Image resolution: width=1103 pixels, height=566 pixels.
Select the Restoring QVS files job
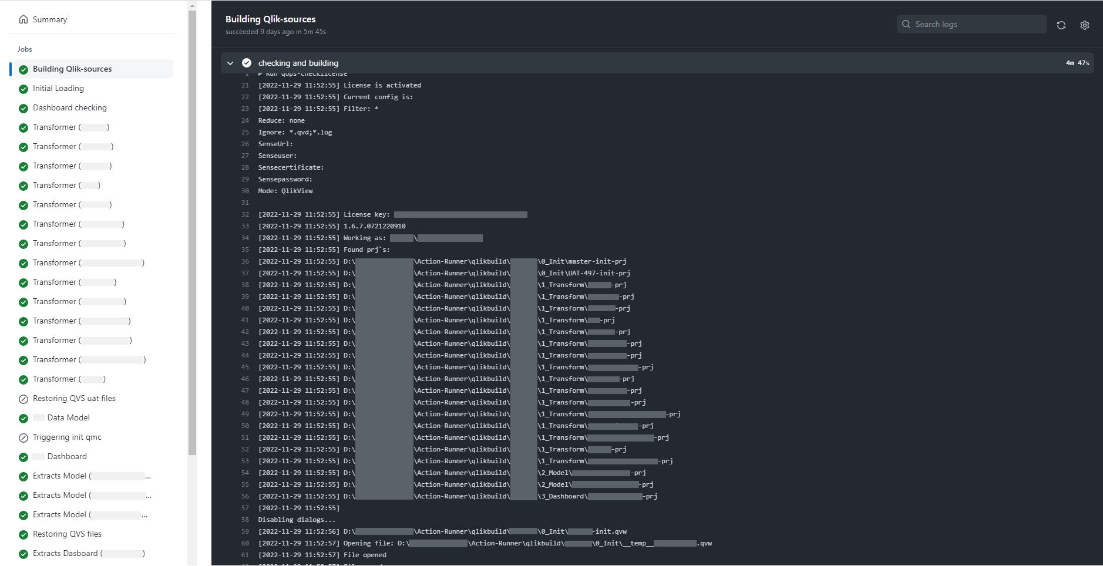click(x=67, y=534)
